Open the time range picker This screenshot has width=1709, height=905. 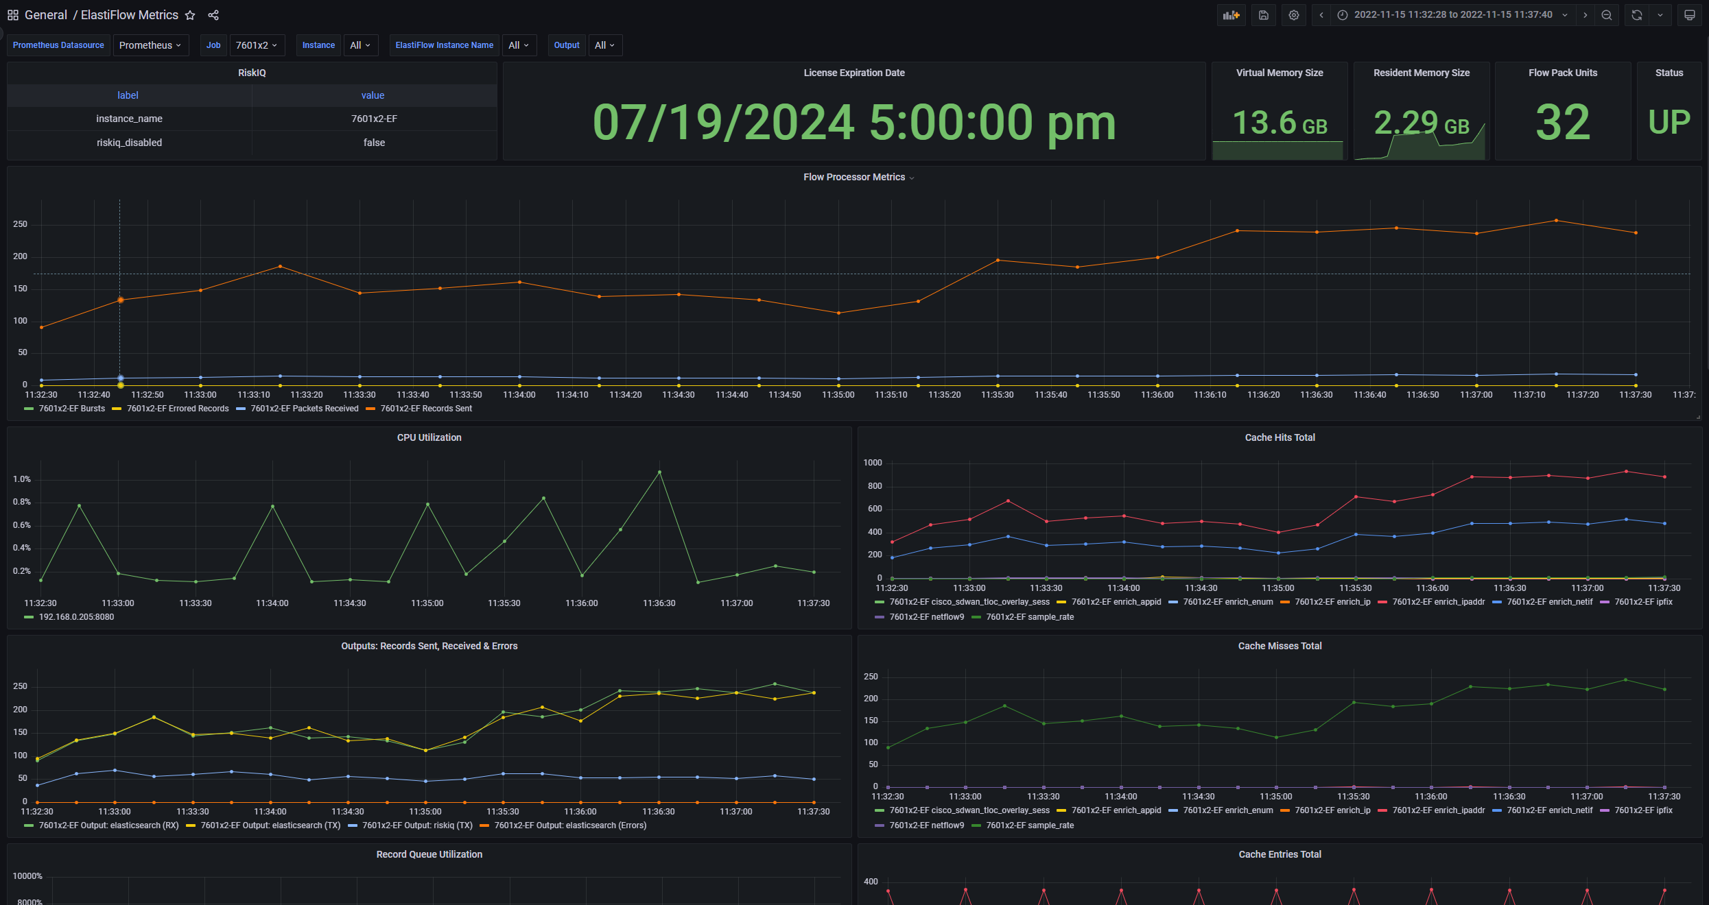1452,15
